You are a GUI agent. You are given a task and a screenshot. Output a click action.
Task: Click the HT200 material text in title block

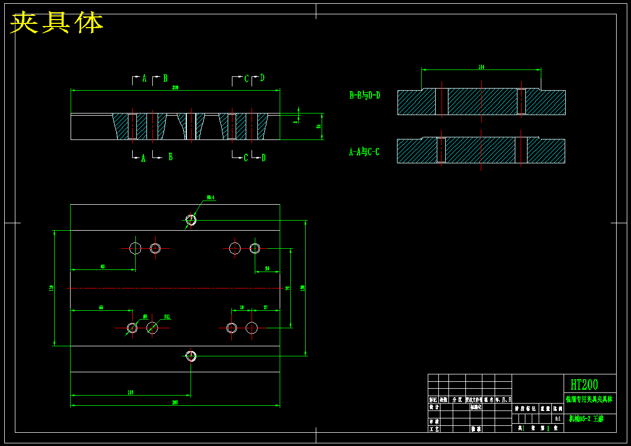[584, 384]
